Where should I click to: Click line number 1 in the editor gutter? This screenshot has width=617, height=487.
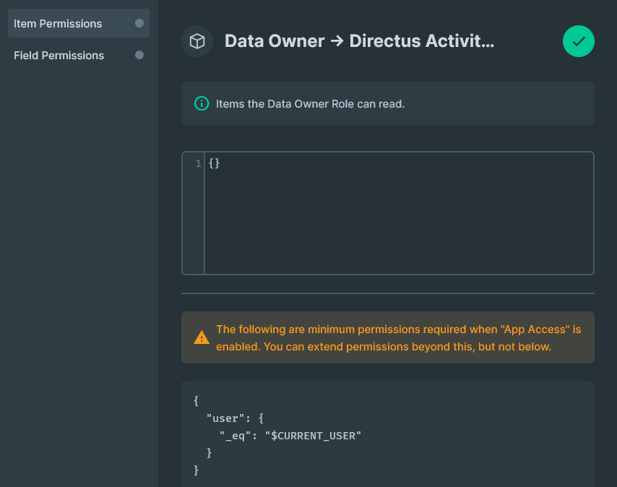[x=197, y=164]
